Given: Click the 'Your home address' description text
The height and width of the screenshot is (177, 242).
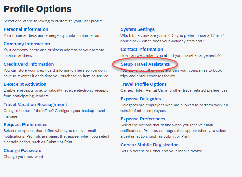Looking at the screenshot, I should (52, 35).
